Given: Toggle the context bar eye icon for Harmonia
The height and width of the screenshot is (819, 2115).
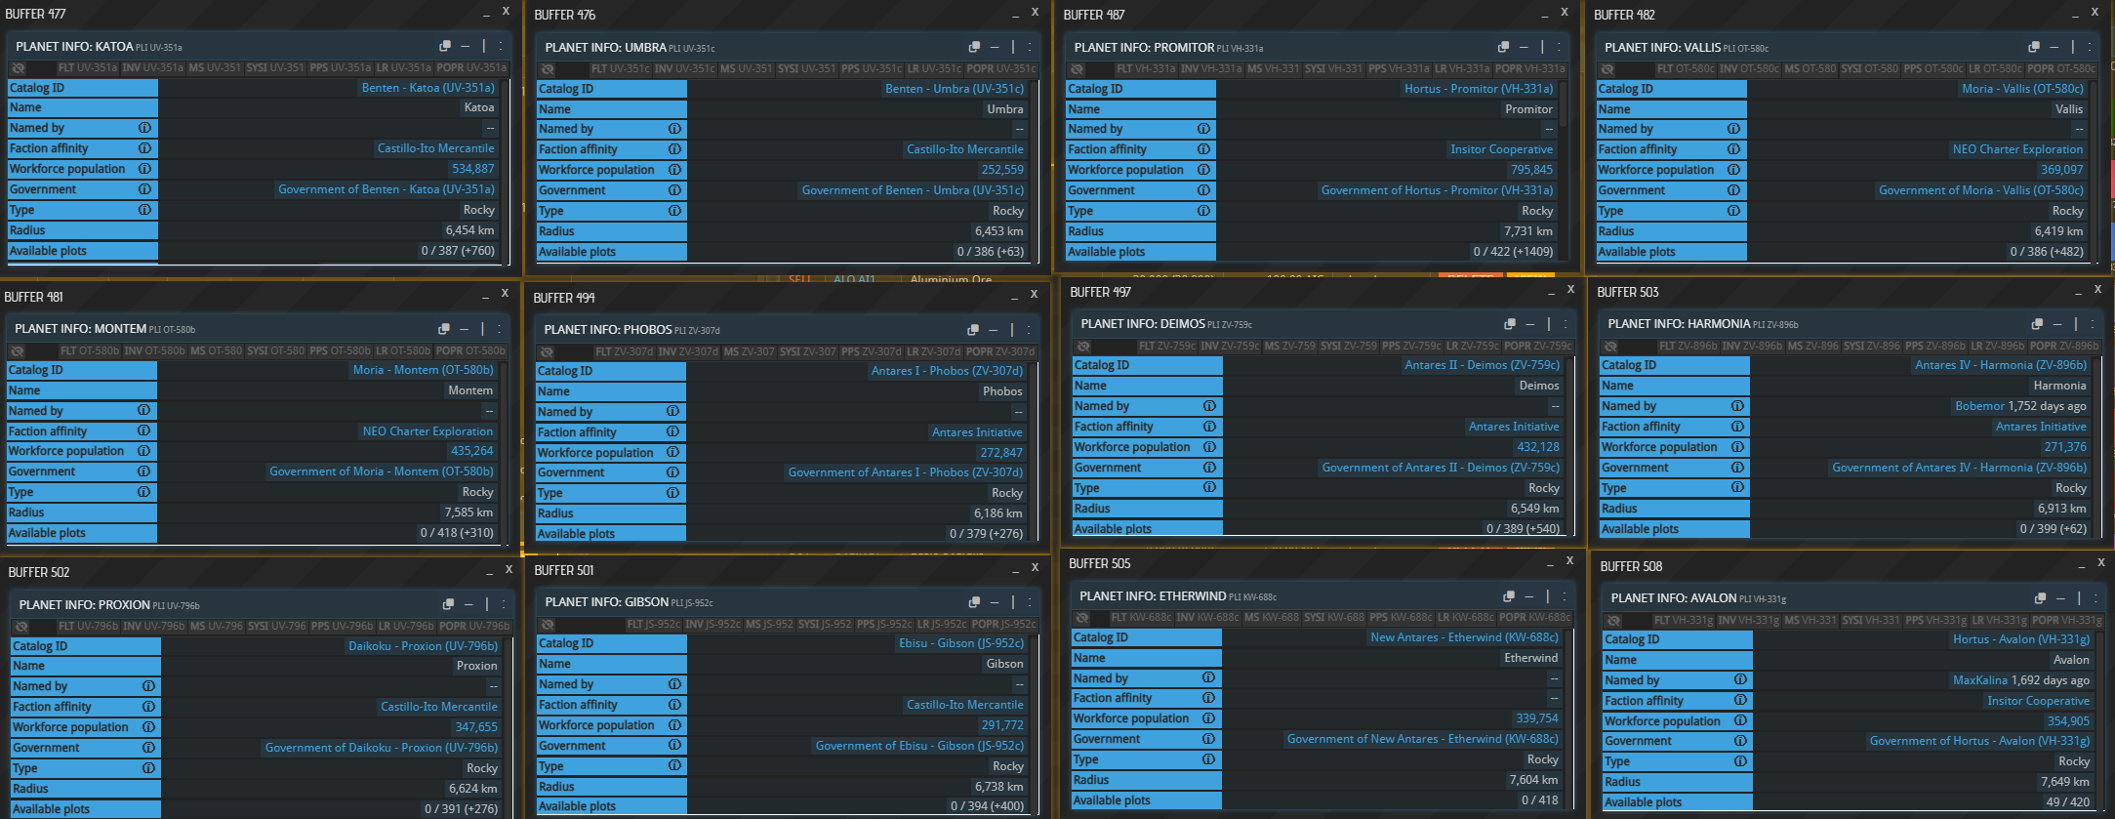Looking at the screenshot, I should [x=1610, y=347].
